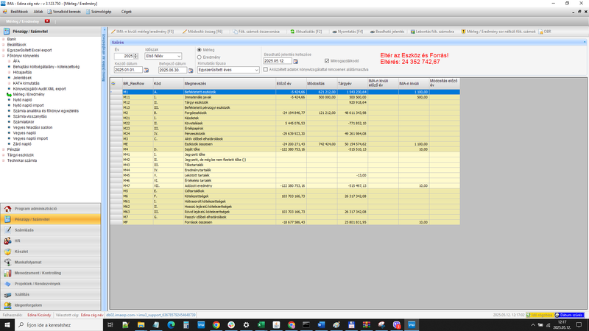
Task: Toggle Idő rögzítése in status bar
Action: click(540, 316)
